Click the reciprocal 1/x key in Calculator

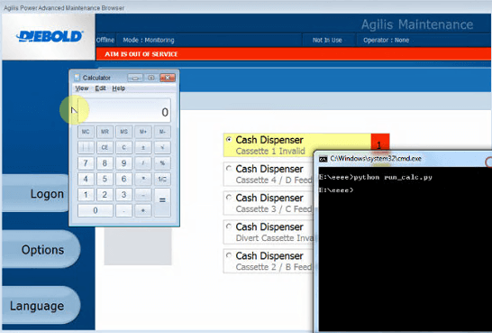coord(162,179)
